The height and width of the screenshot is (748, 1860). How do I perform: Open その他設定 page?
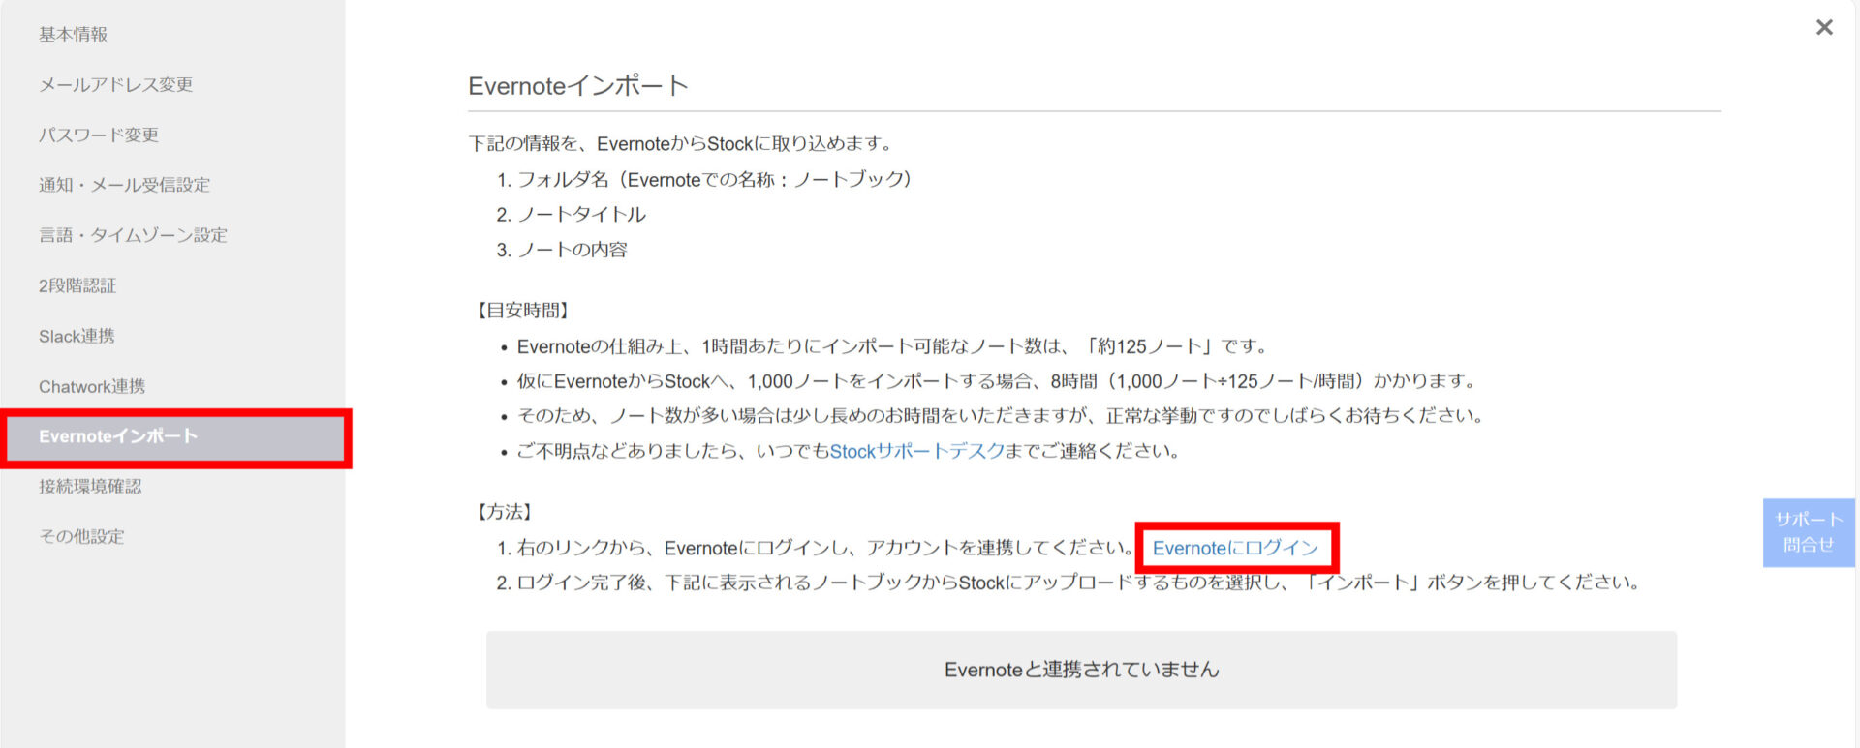pyautogui.click(x=81, y=536)
